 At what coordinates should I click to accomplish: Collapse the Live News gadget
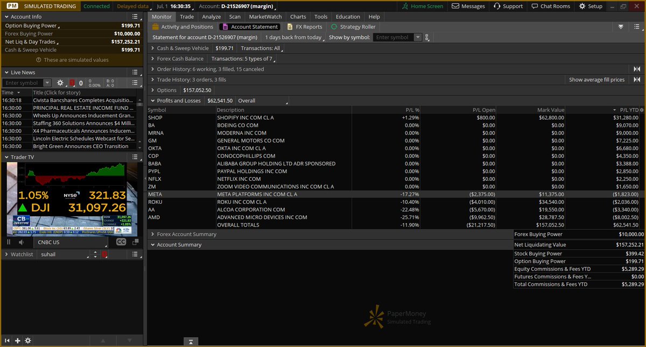pyautogui.click(x=6, y=72)
